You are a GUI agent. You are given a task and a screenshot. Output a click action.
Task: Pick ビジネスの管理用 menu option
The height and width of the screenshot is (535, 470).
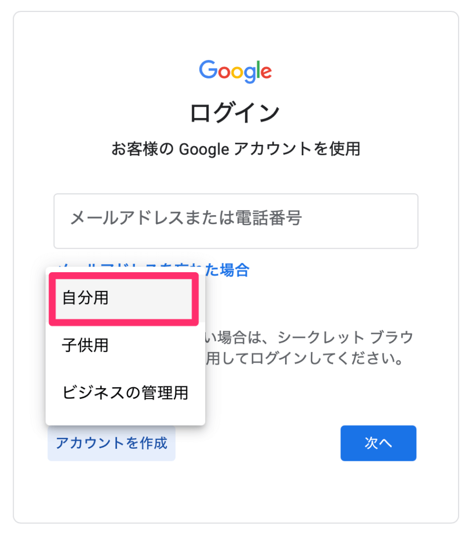point(125,392)
